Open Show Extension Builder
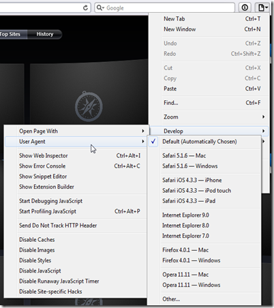The image size is (274, 308). (76, 187)
